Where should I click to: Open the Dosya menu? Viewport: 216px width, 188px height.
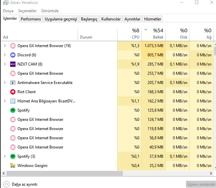click(8, 11)
